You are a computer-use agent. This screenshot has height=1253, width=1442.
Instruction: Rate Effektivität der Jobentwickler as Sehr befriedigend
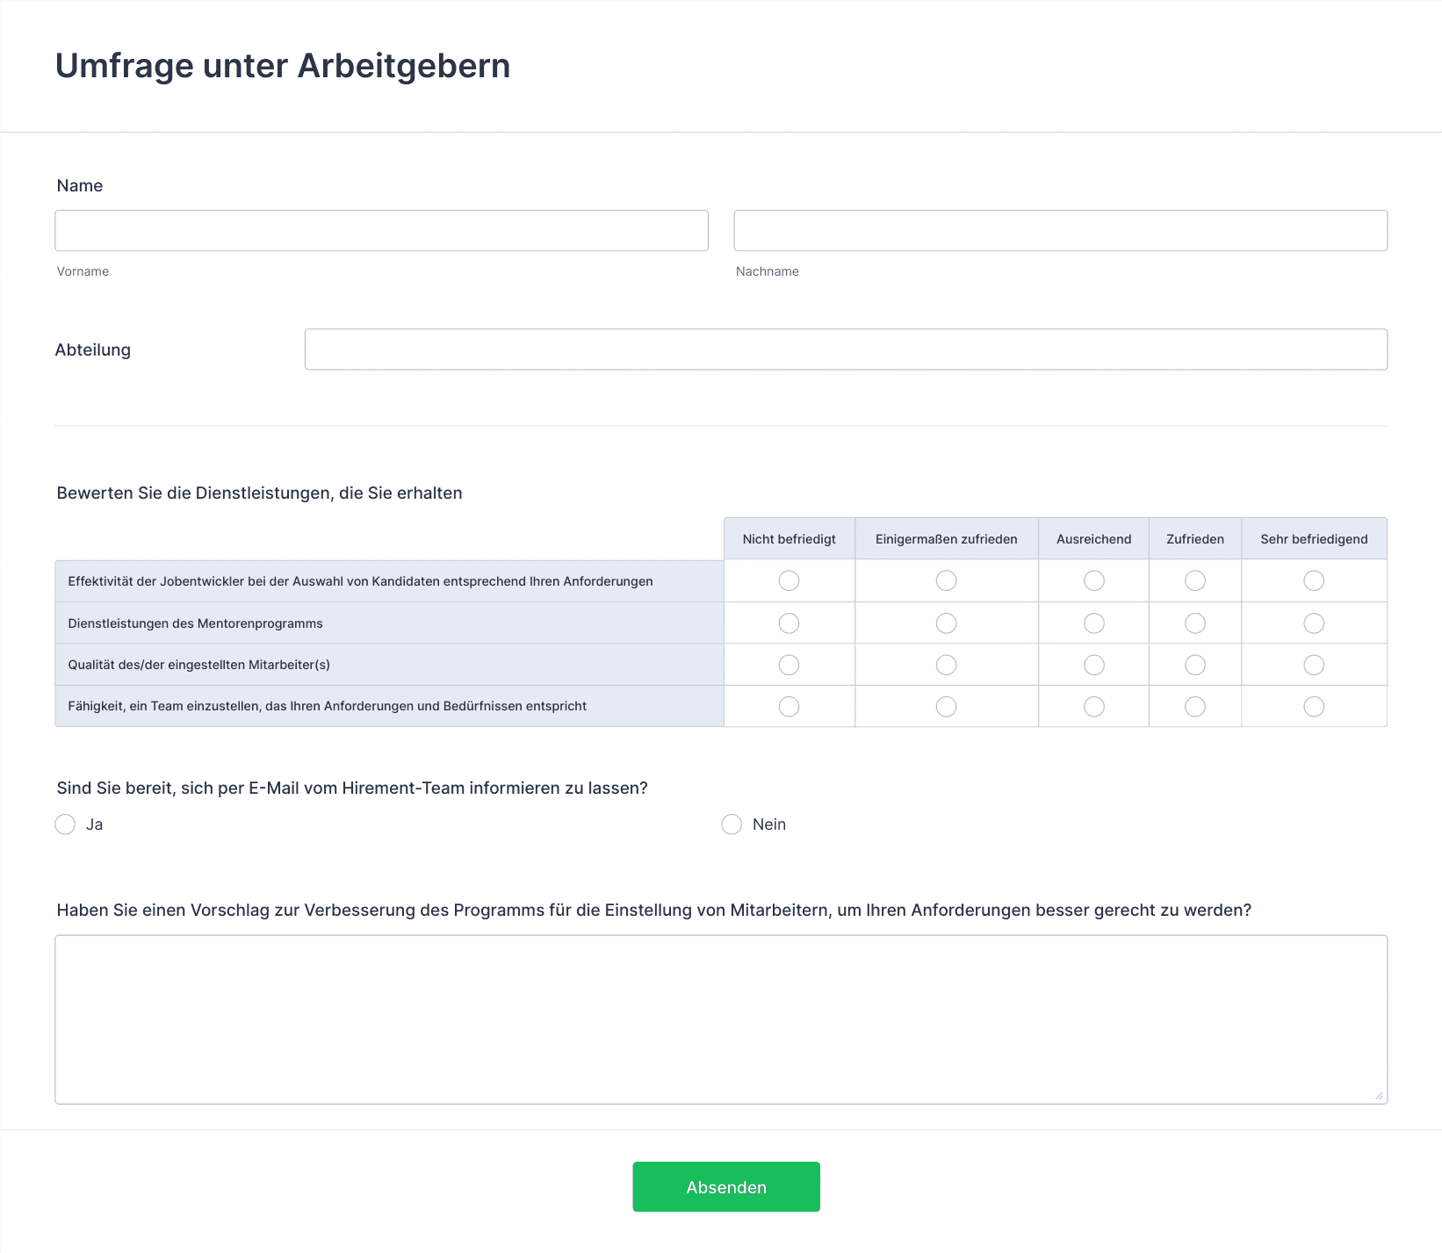(1313, 581)
